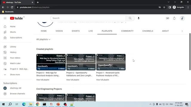Open Task View on taskbar

[17, 104]
